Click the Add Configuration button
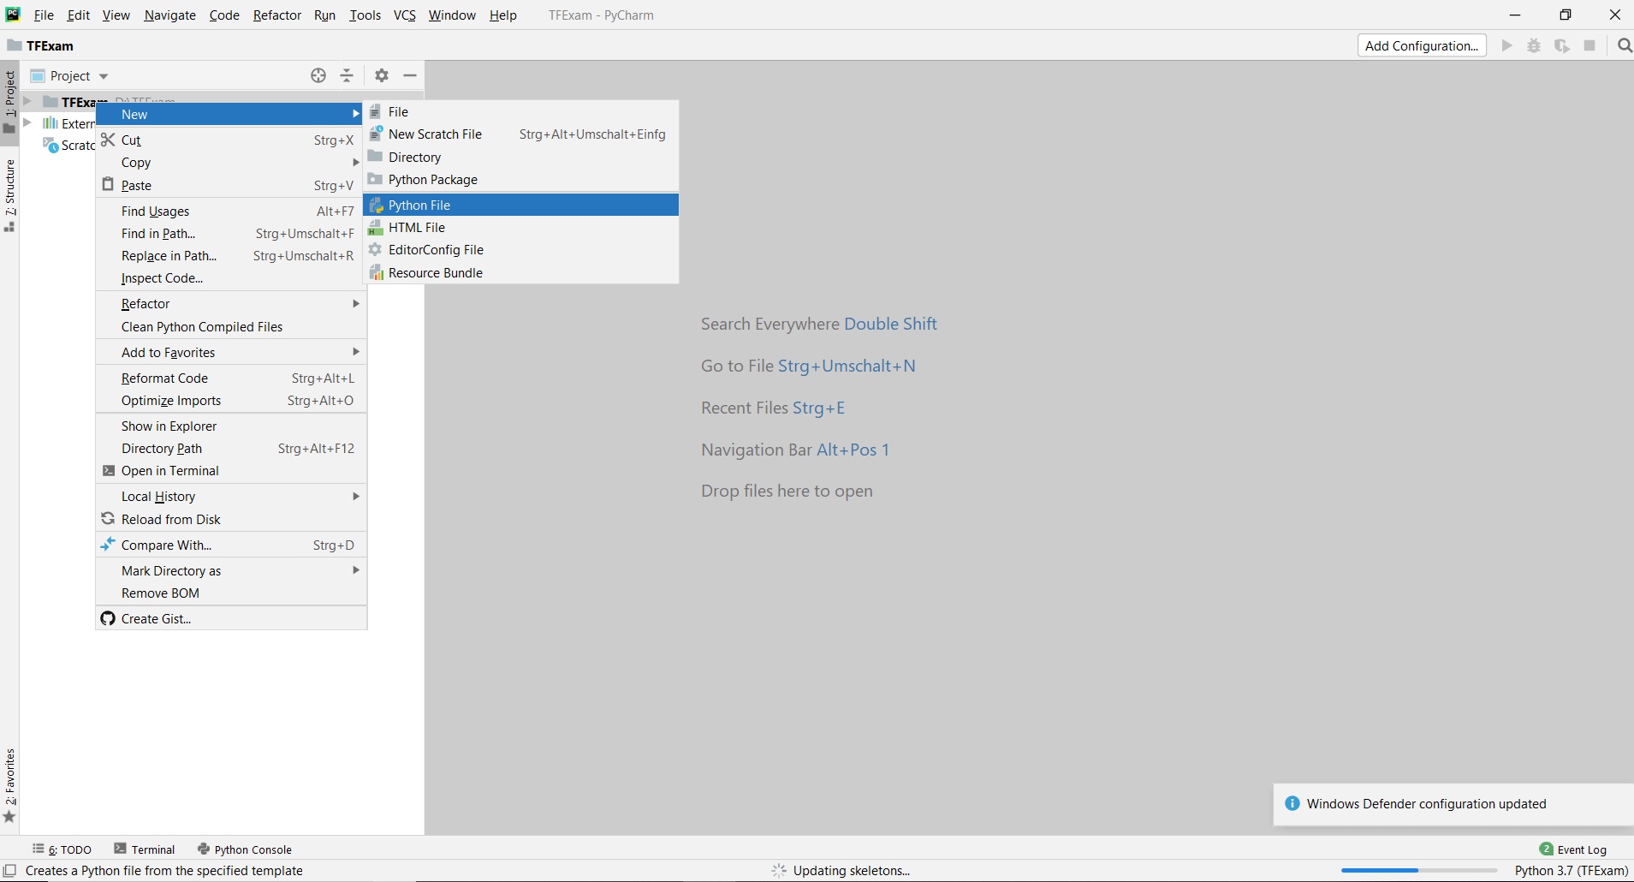This screenshot has height=882, width=1634. click(x=1422, y=45)
